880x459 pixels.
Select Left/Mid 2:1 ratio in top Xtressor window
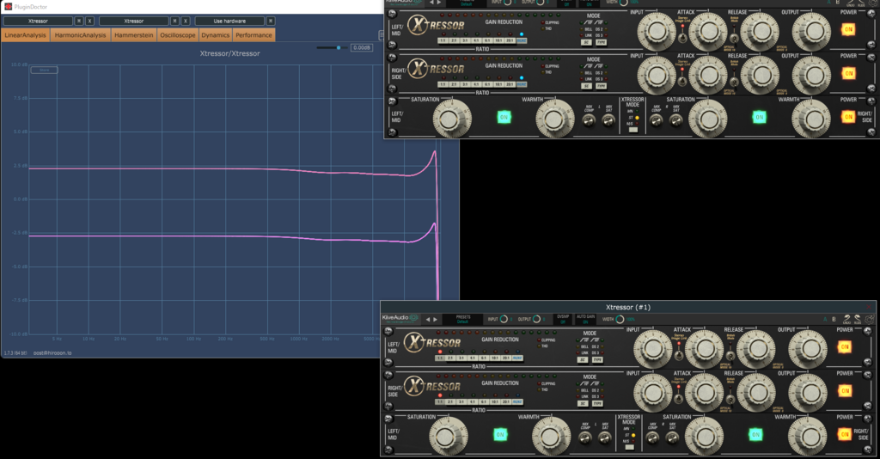coord(454,40)
